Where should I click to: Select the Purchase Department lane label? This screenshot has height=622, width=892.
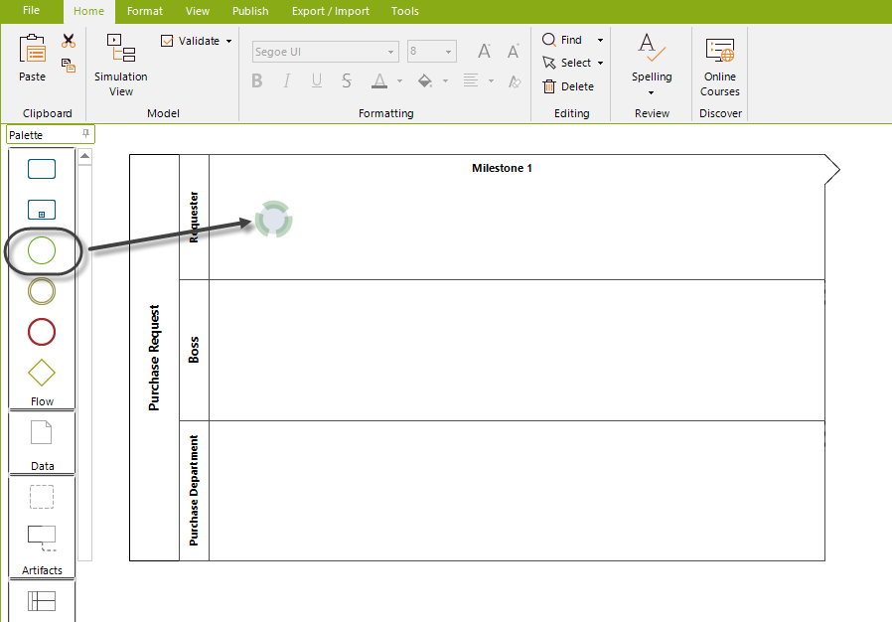[194, 491]
